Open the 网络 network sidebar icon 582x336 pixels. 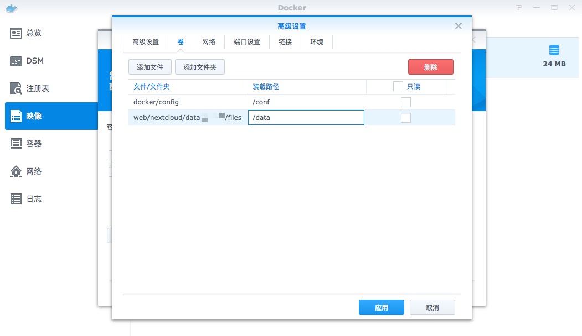(x=16, y=171)
